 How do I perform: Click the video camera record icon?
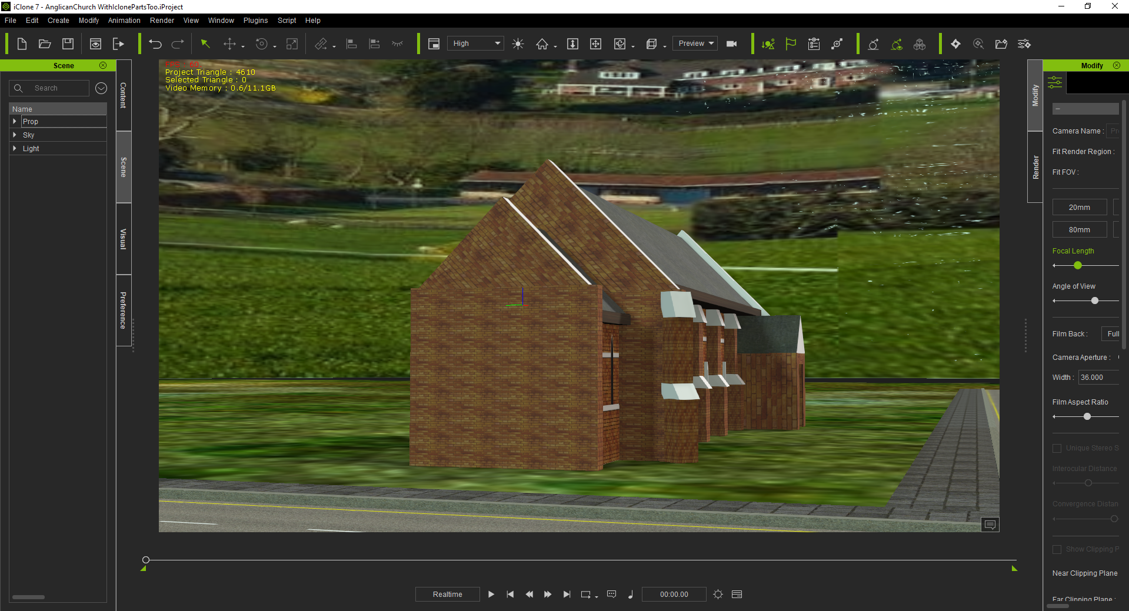click(732, 44)
